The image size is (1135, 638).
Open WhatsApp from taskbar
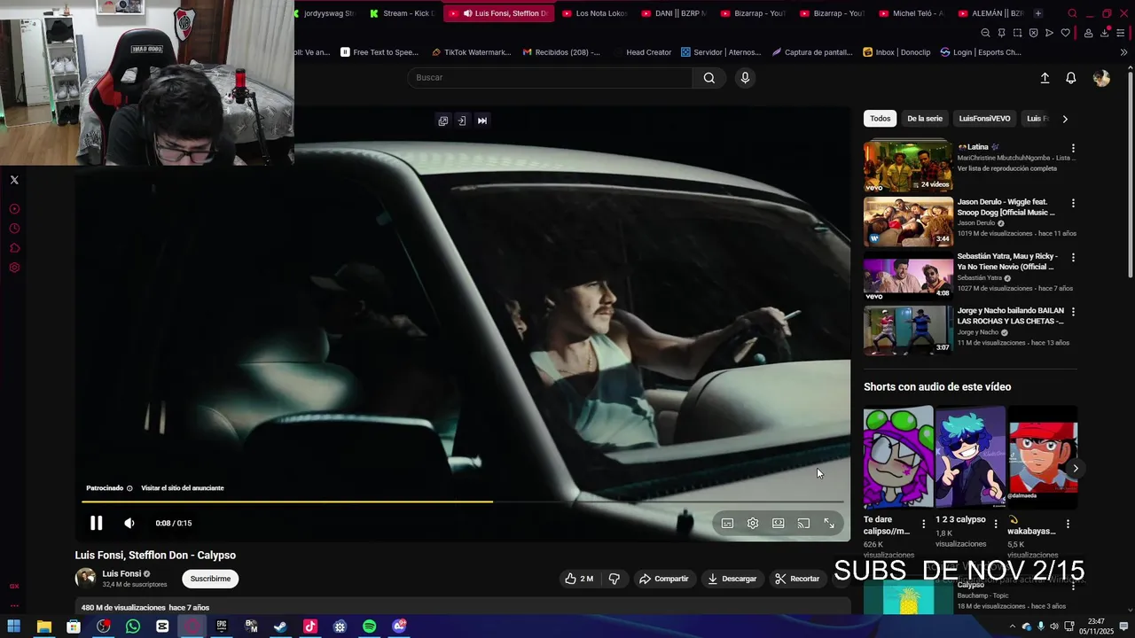pos(133,626)
